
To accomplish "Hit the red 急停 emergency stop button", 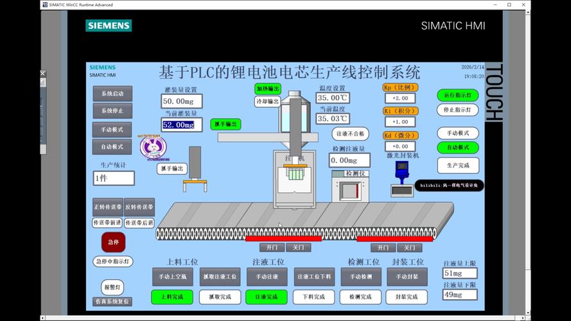I will 113,242.
